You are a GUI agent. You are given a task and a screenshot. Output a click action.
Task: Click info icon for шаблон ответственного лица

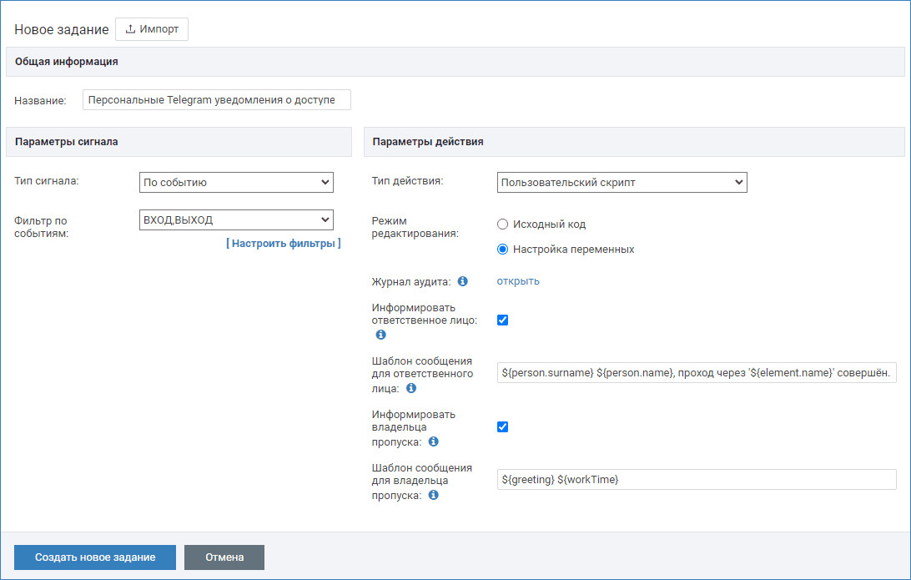coord(410,388)
